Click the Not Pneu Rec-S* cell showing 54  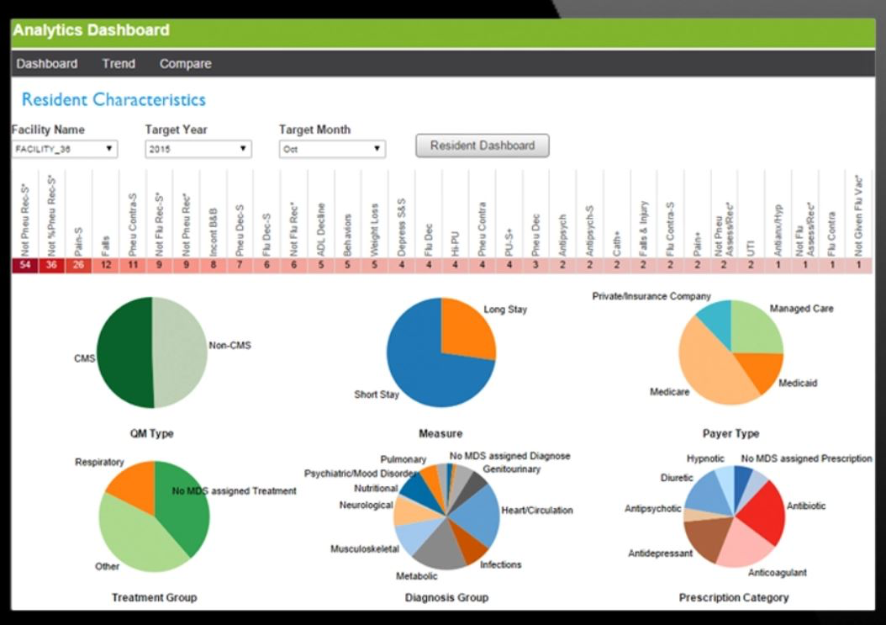tap(26, 267)
